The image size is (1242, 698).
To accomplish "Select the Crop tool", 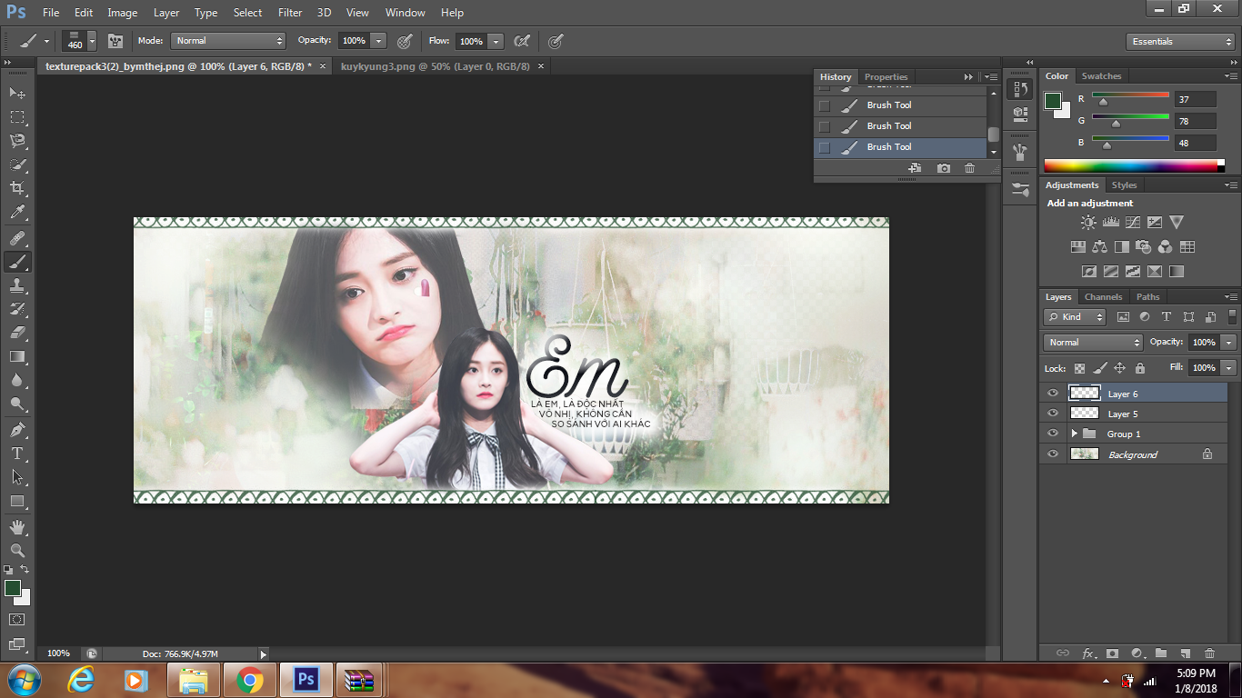I will pyautogui.click(x=17, y=188).
